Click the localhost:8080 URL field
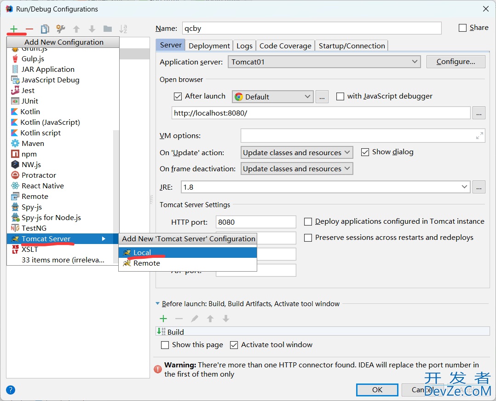Image resolution: width=496 pixels, height=401 pixels. point(321,113)
